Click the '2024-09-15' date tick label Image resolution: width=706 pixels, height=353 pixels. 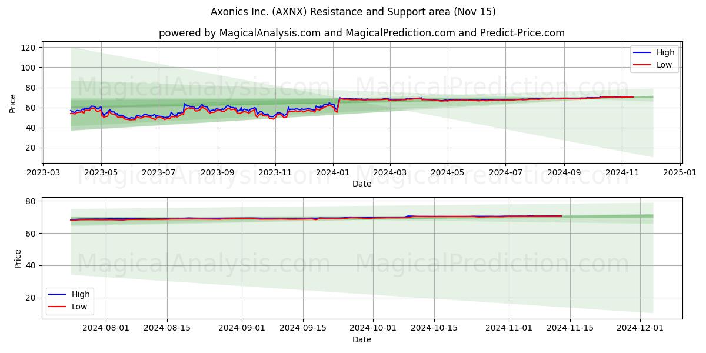(302, 328)
